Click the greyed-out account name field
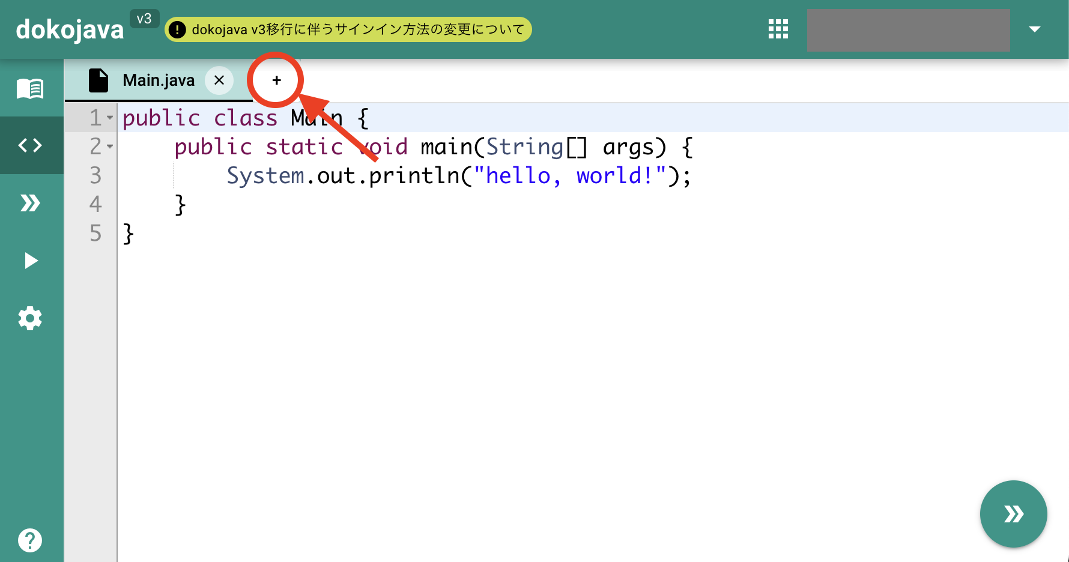 pyautogui.click(x=908, y=29)
